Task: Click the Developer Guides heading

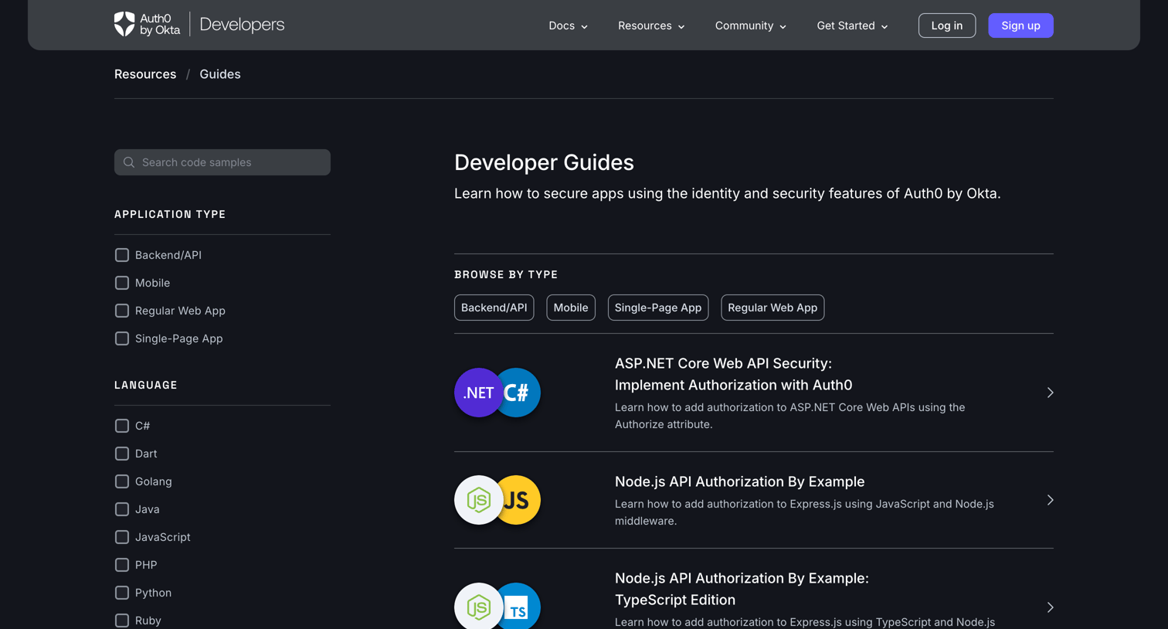Action: (x=544, y=162)
